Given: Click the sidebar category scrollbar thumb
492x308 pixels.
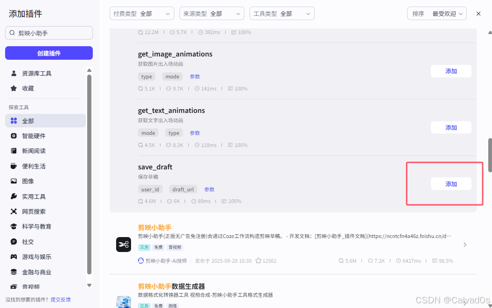Looking at the screenshot, I should tap(89, 175).
